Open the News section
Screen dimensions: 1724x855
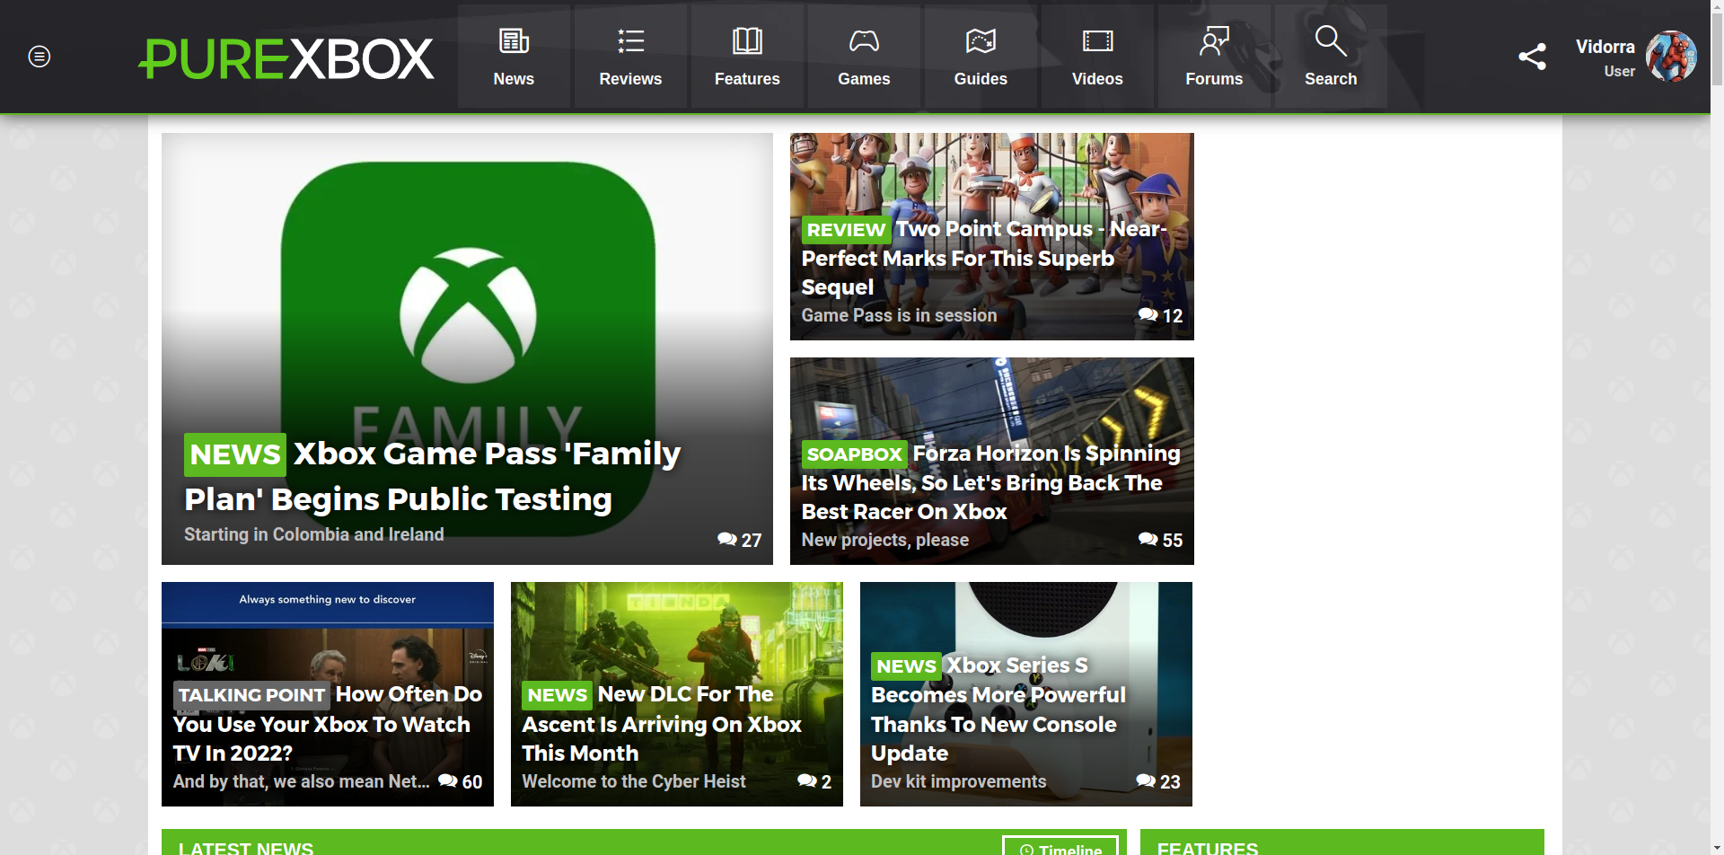[x=514, y=57]
